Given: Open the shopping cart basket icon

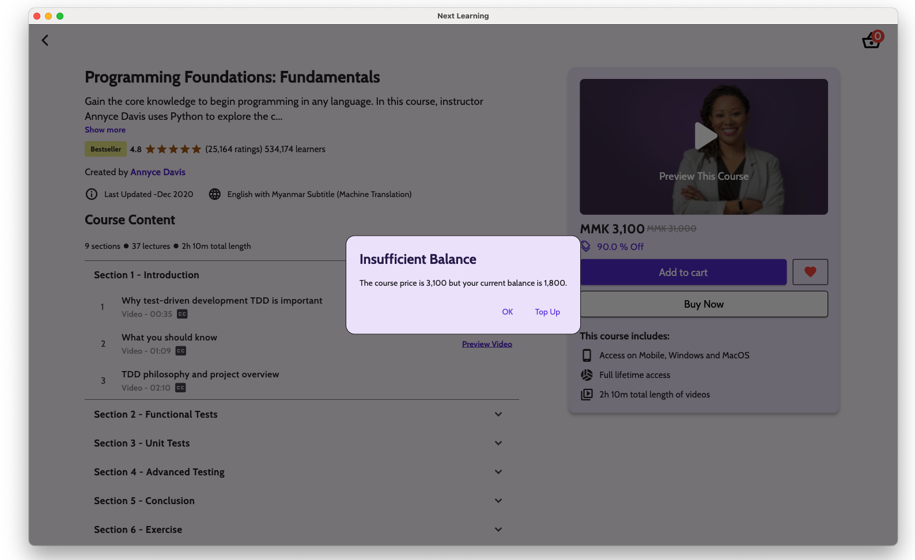Looking at the screenshot, I should (x=871, y=41).
